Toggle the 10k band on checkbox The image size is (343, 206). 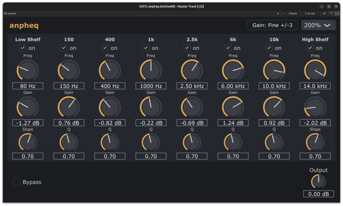(269, 48)
